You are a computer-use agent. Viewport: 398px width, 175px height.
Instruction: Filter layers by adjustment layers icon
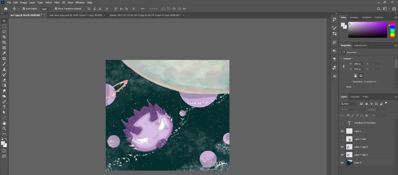click(366, 104)
